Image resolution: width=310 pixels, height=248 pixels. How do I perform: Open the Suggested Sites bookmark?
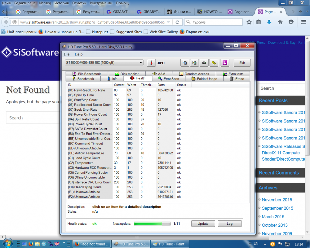pos(126,32)
